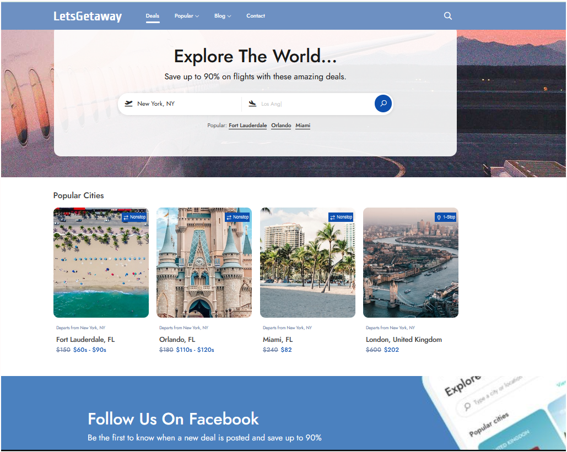Click the crossed-out $180 price

[166, 350]
